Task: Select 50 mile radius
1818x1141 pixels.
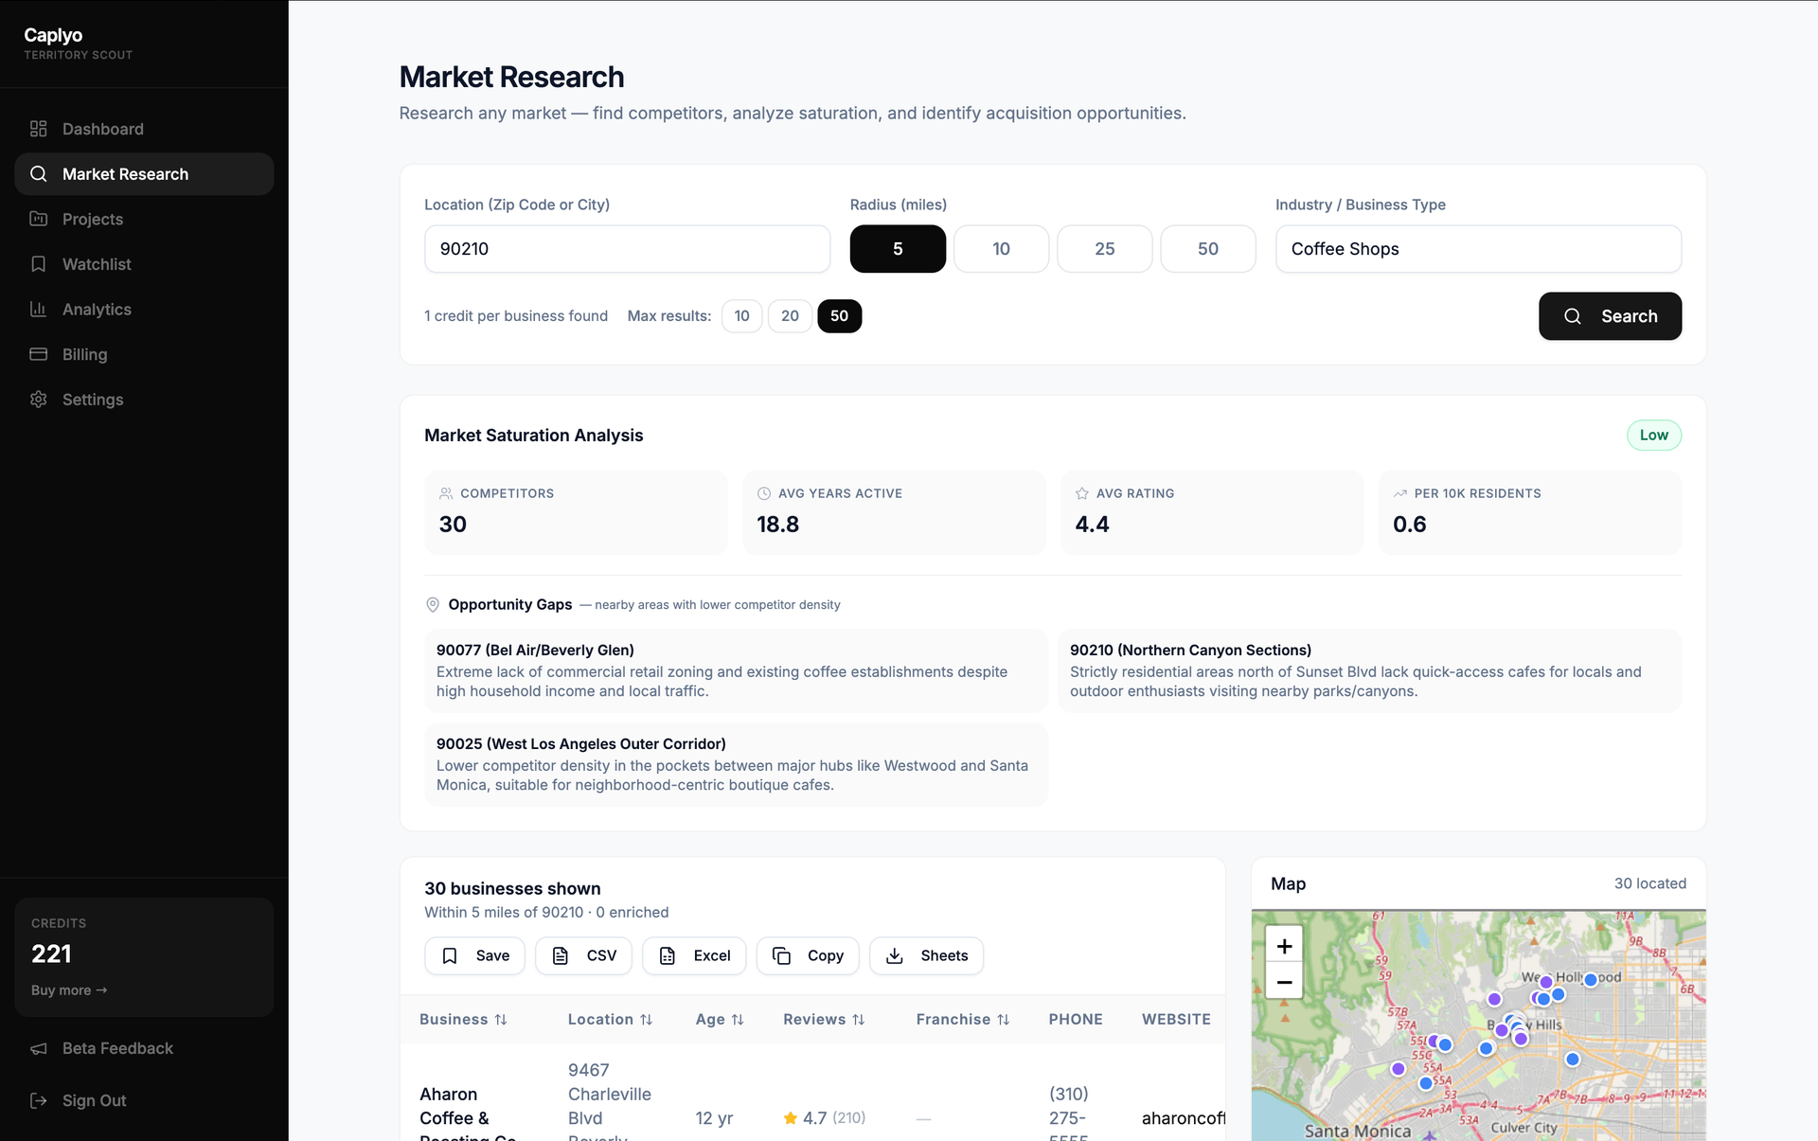Action: tap(1208, 249)
